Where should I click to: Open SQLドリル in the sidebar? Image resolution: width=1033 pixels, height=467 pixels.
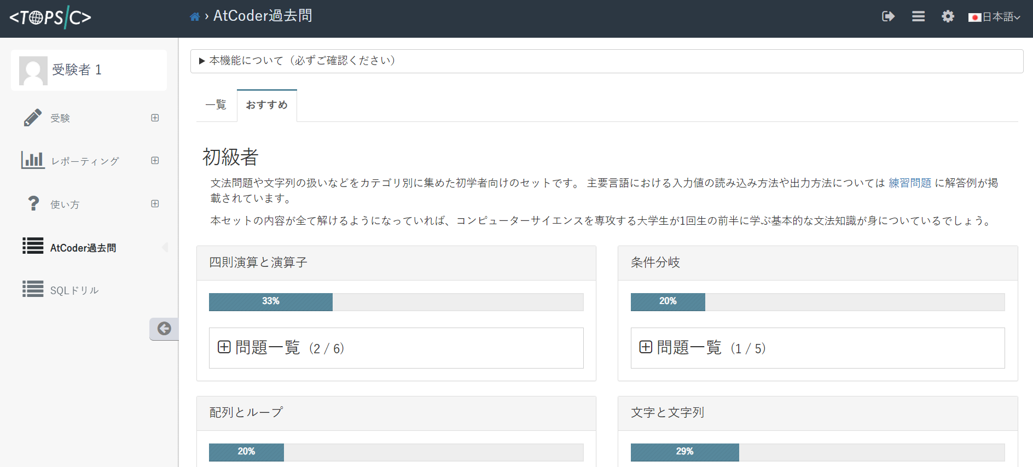(x=74, y=290)
